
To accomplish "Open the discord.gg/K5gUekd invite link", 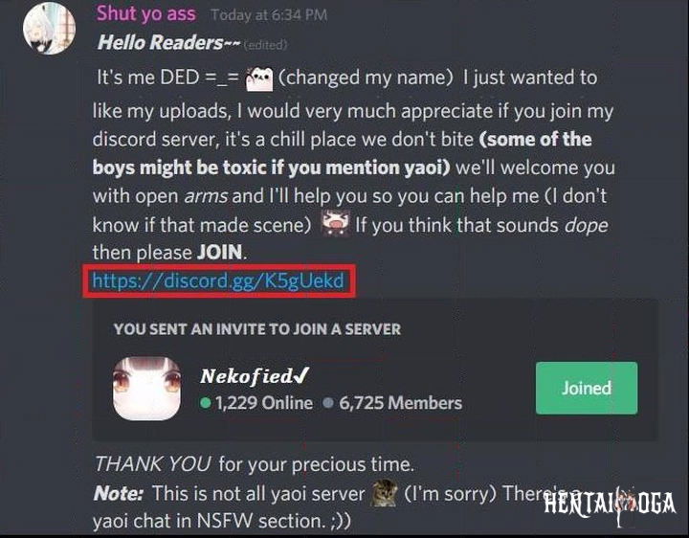I will tap(218, 280).
